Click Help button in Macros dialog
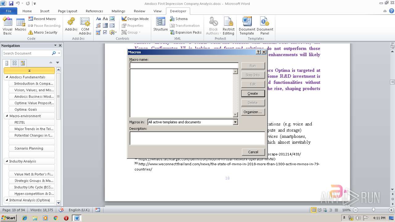This screenshot has height=222, width=395. (x=259, y=52)
